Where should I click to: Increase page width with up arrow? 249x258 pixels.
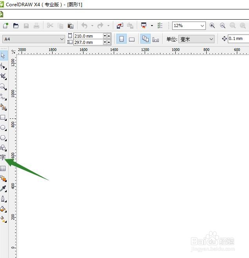coord(109,36)
